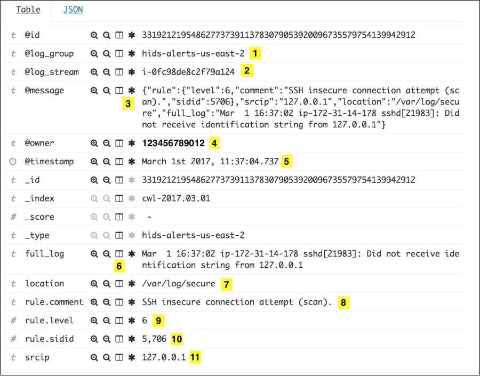Image resolution: width=480 pixels, height=376 pixels.
Task: Filter for value on rule.level
Action: tap(94, 320)
